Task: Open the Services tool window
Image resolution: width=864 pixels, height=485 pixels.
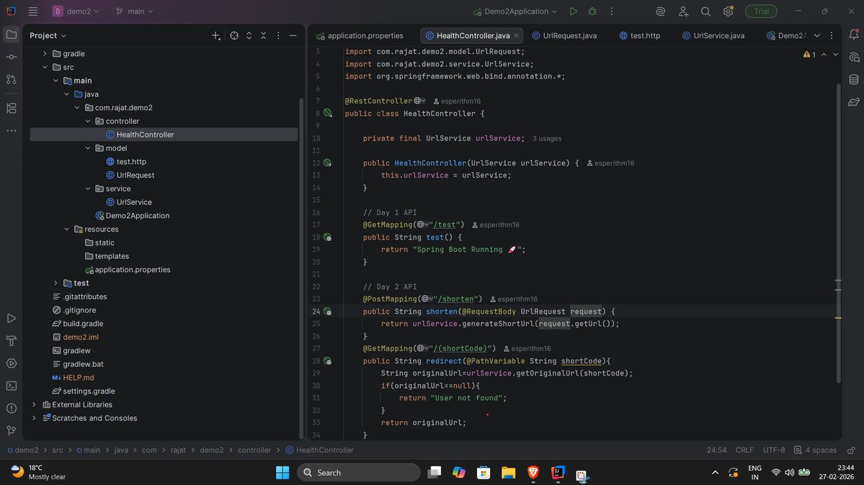Action: pos(11,363)
